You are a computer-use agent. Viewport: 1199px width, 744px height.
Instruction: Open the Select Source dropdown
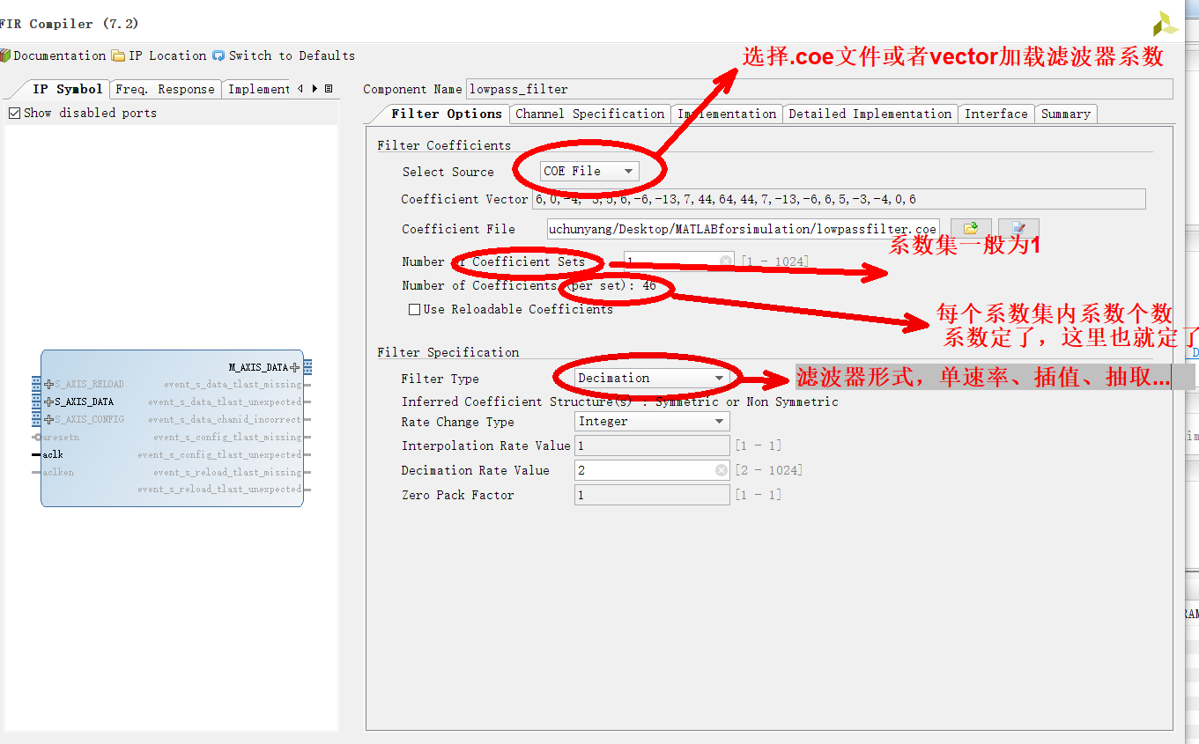pos(589,171)
